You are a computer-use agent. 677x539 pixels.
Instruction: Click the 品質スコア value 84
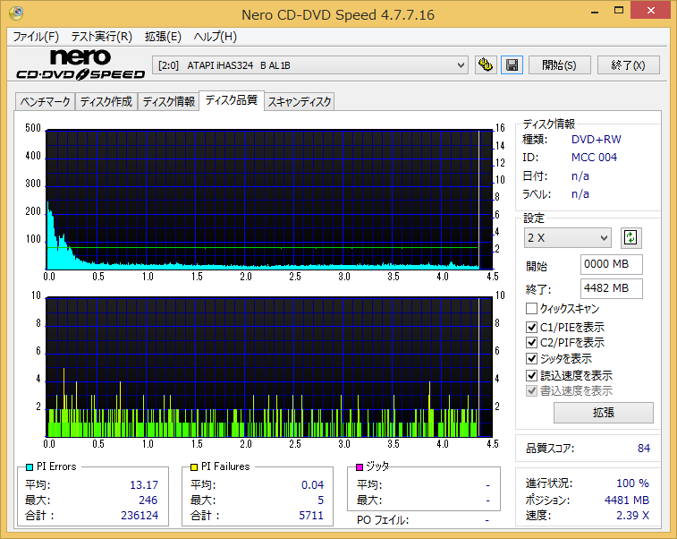[x=644, y=449]
